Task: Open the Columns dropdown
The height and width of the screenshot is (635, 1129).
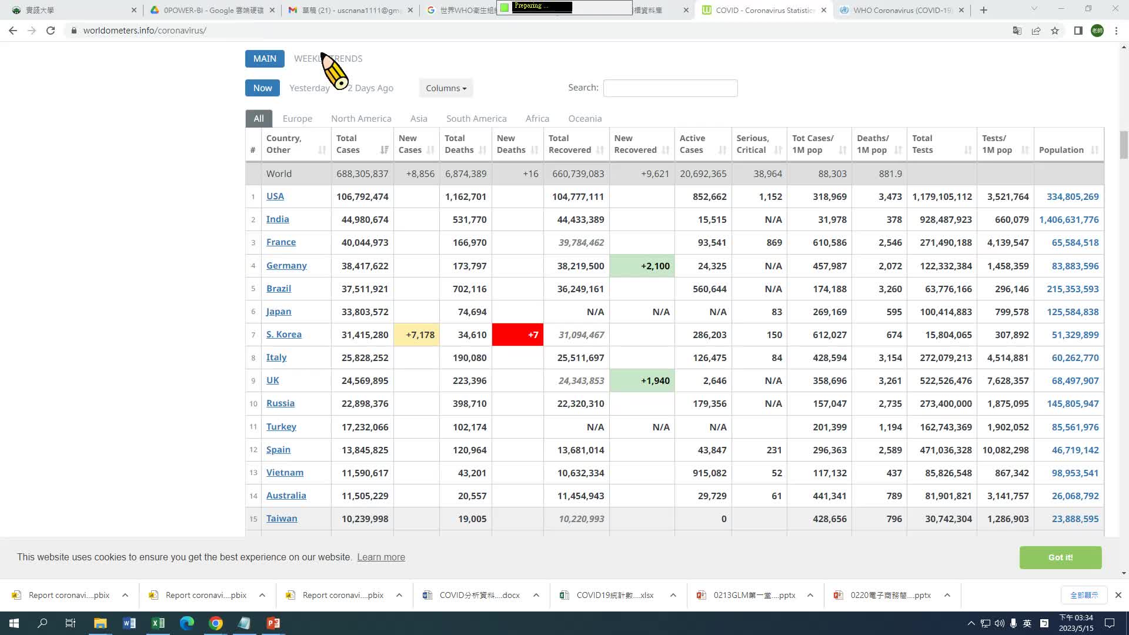Action: tap(446, 88)
